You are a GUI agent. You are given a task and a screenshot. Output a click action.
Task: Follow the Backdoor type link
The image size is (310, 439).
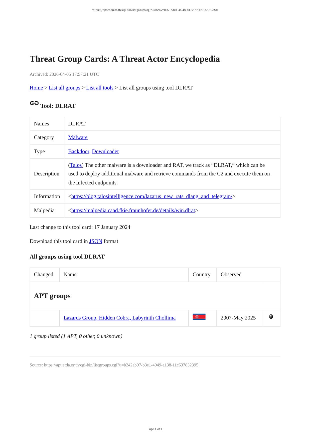(x=79, y=151)
